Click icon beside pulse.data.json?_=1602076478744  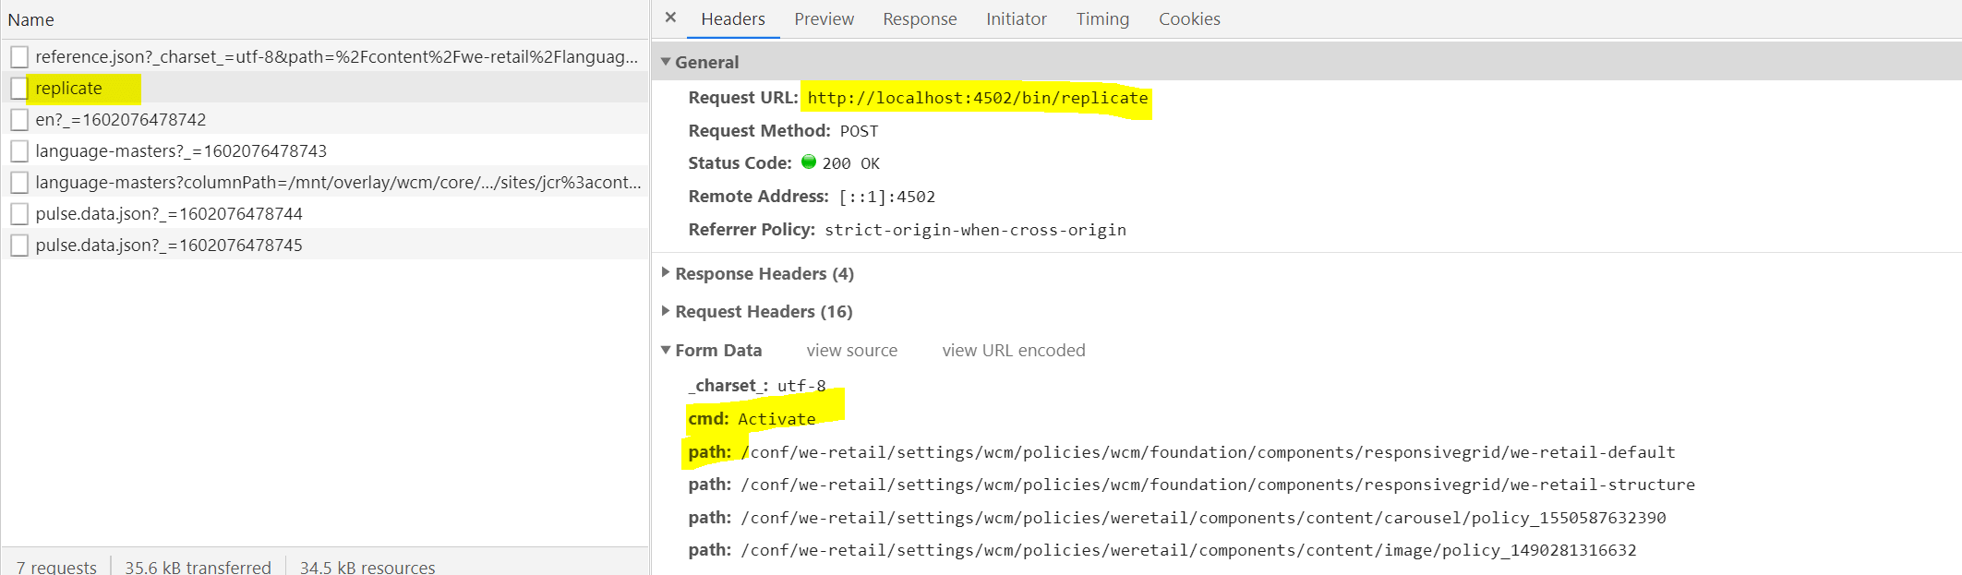[19, 214]
